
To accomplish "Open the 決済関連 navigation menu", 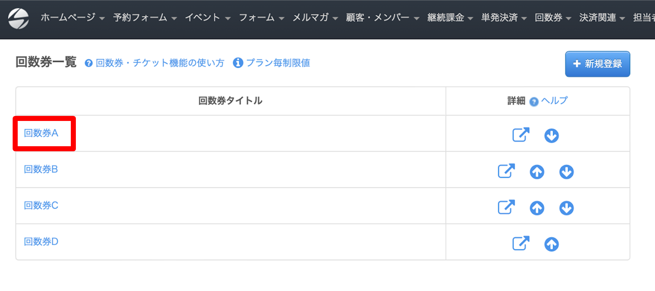I will (602, 17).
